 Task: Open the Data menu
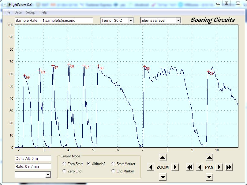click(x=18, y=12)
